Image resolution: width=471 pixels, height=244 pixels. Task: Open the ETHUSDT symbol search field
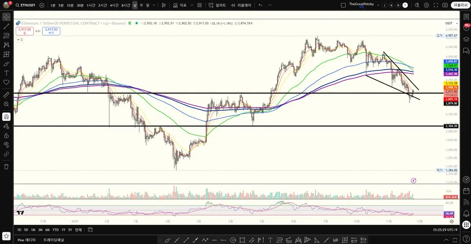26,5
